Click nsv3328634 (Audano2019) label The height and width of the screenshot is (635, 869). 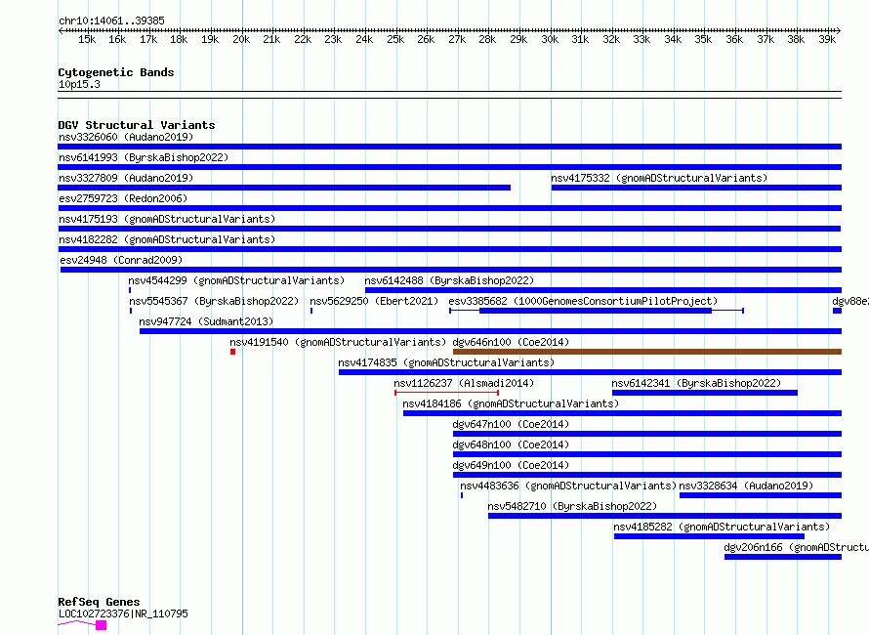(x=746, y=486)
